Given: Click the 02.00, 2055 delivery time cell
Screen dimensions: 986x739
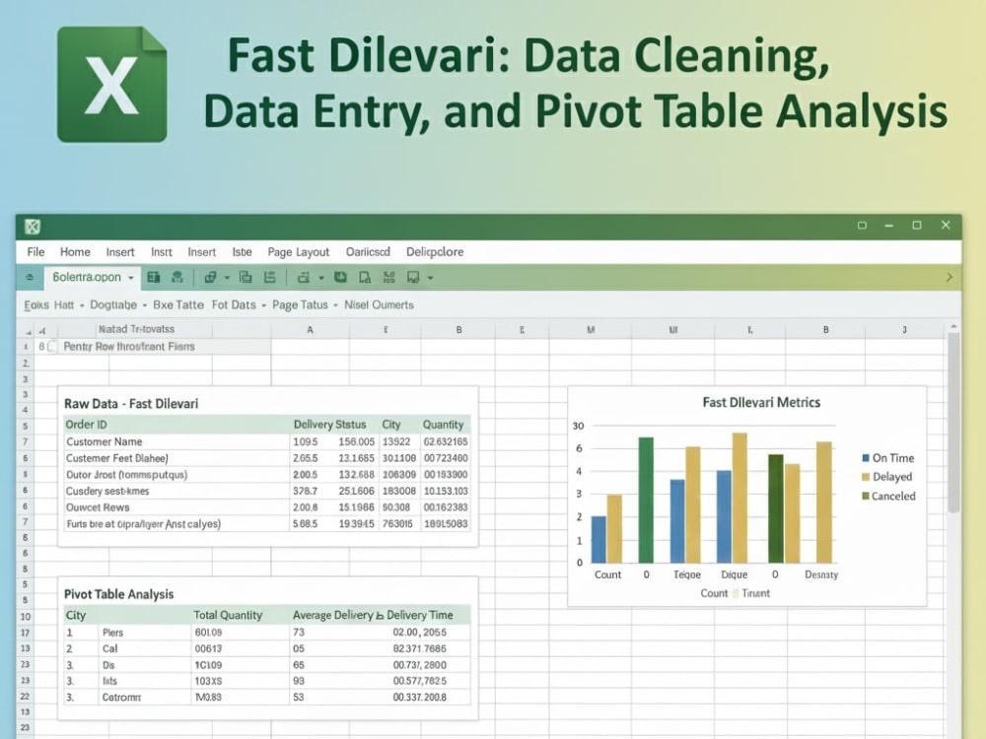Looking at the screenshot, I should (x=419, y=633).
